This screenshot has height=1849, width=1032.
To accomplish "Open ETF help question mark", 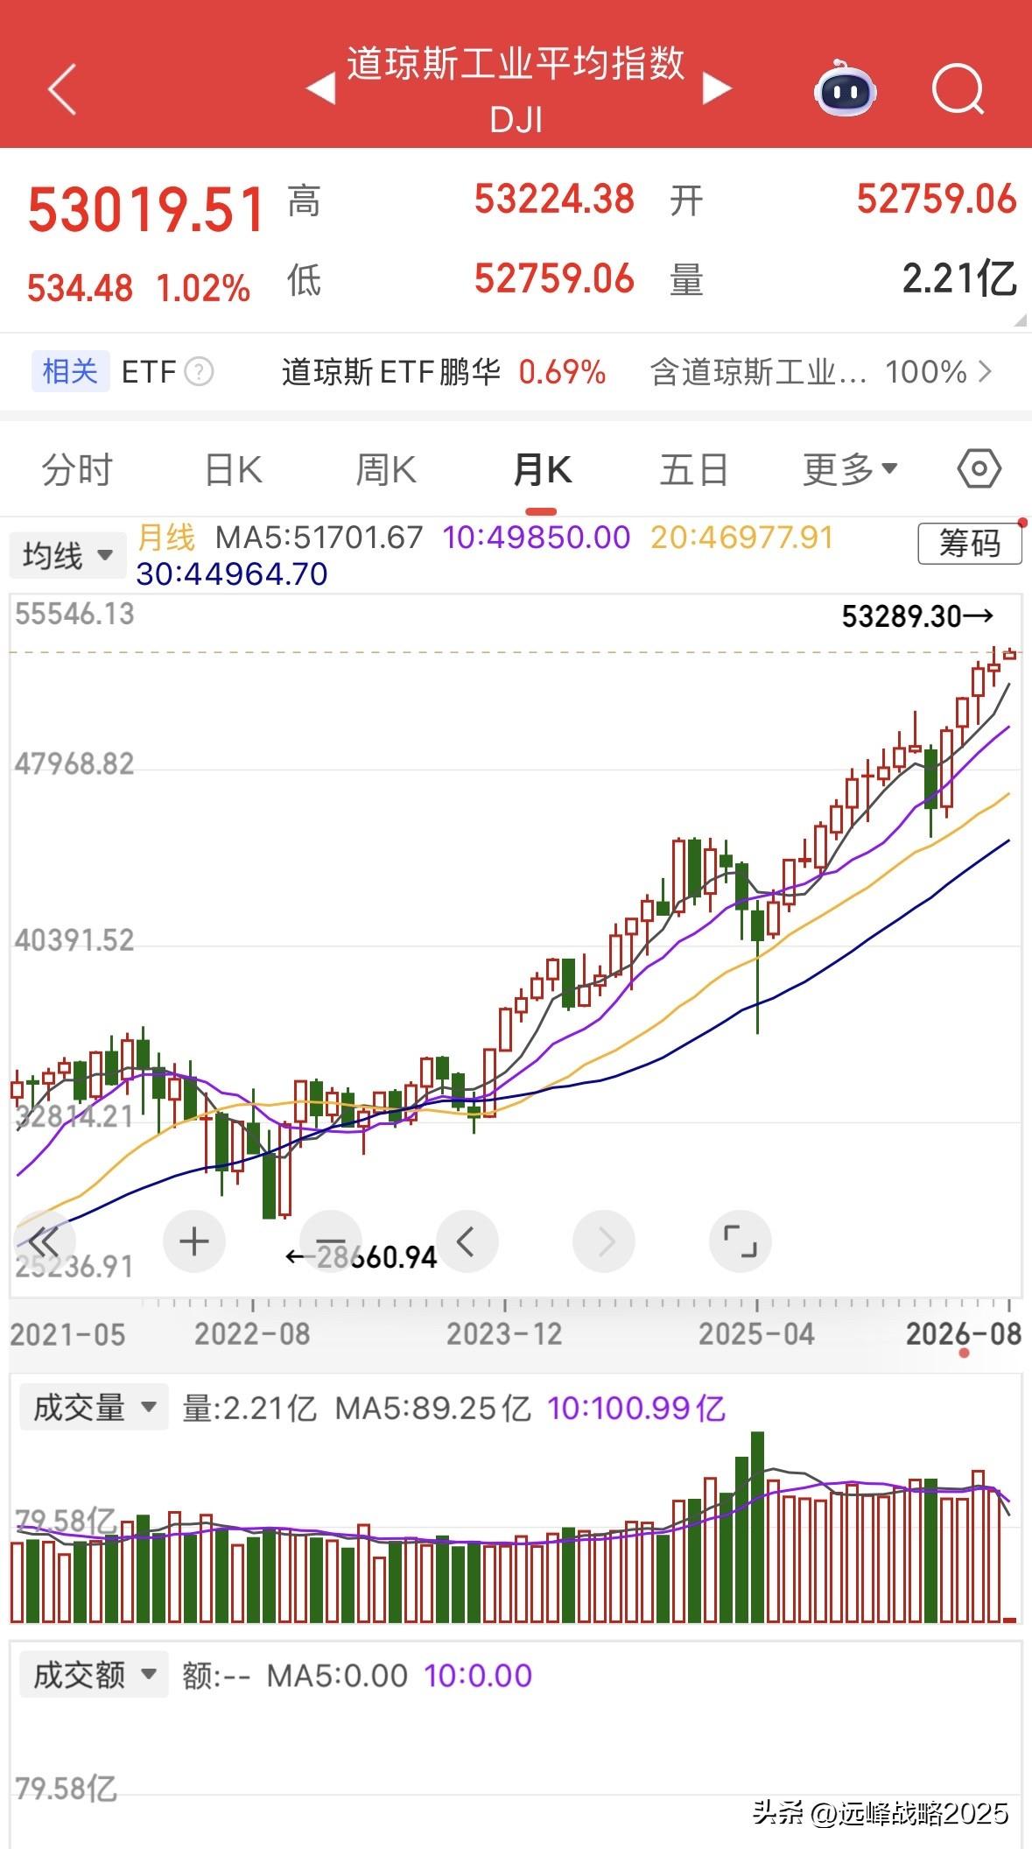I will point(200,372).
